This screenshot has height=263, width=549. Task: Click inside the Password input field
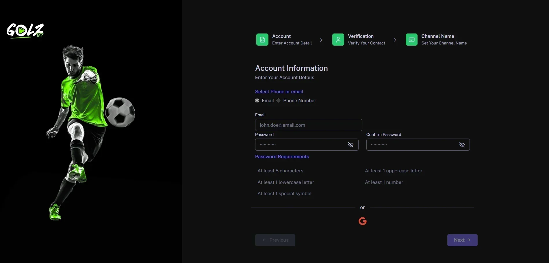(301, 145)
